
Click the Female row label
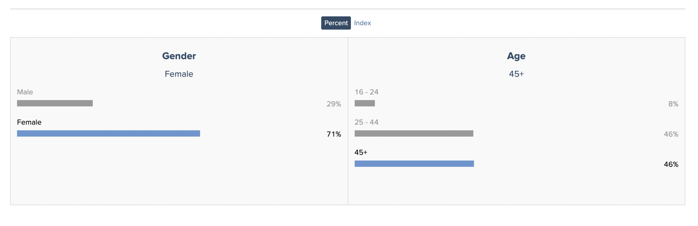click(x=29, y=122)
